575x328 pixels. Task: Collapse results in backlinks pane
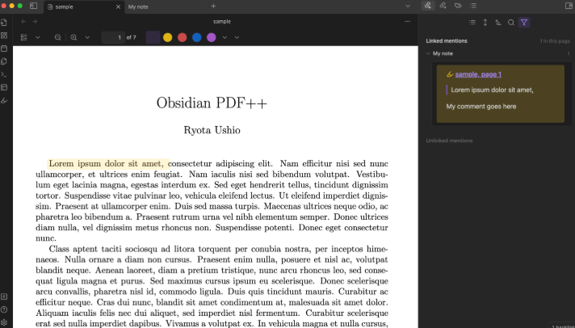pos(472,23)
